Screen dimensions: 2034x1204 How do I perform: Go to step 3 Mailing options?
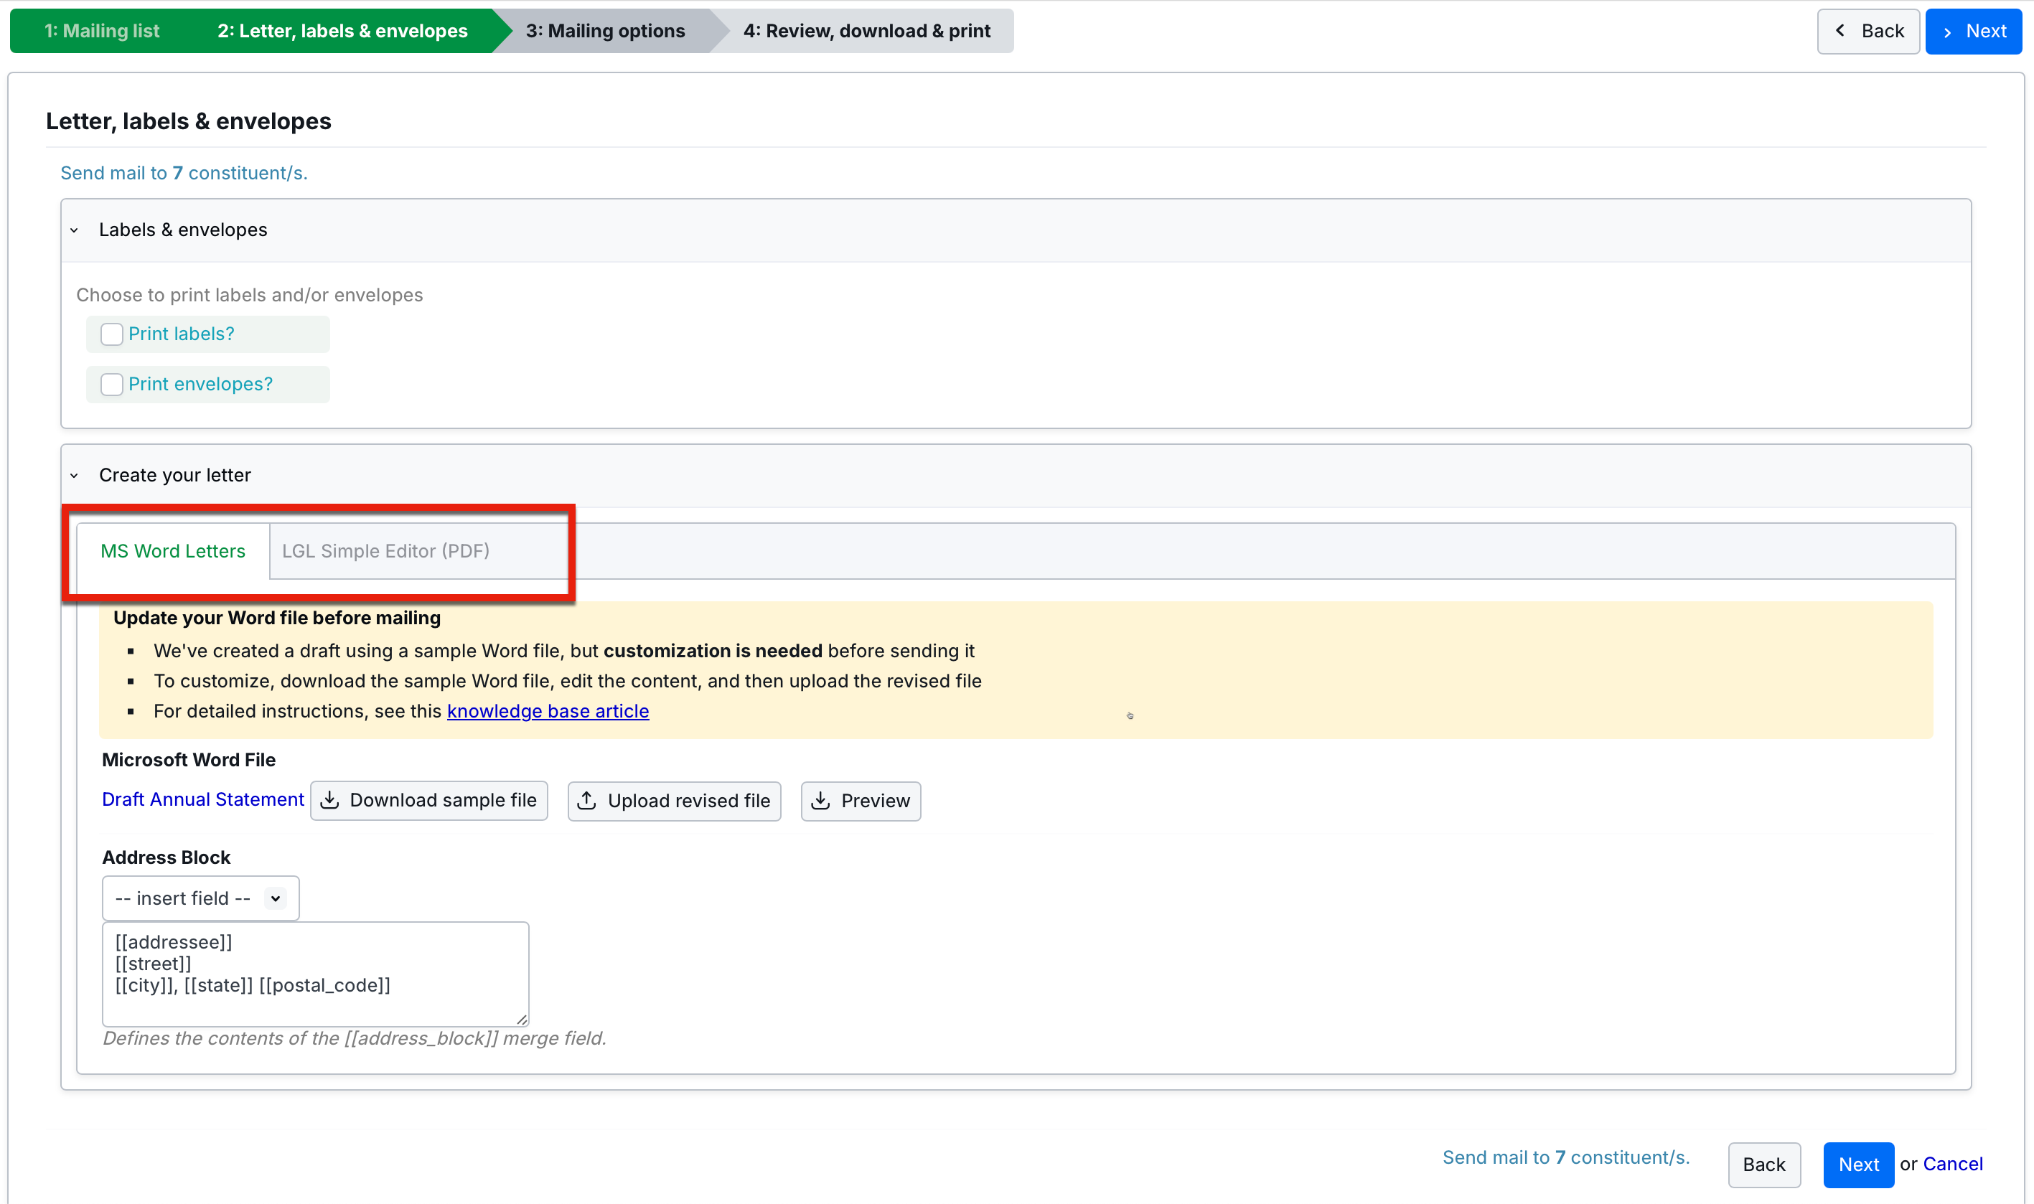pos(604,31)
